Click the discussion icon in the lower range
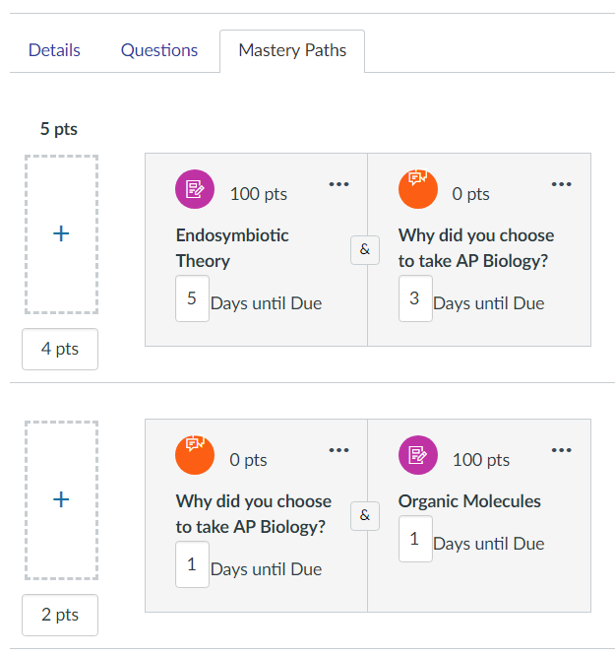Screen dimensions: 615x656 tap(195, 455)
